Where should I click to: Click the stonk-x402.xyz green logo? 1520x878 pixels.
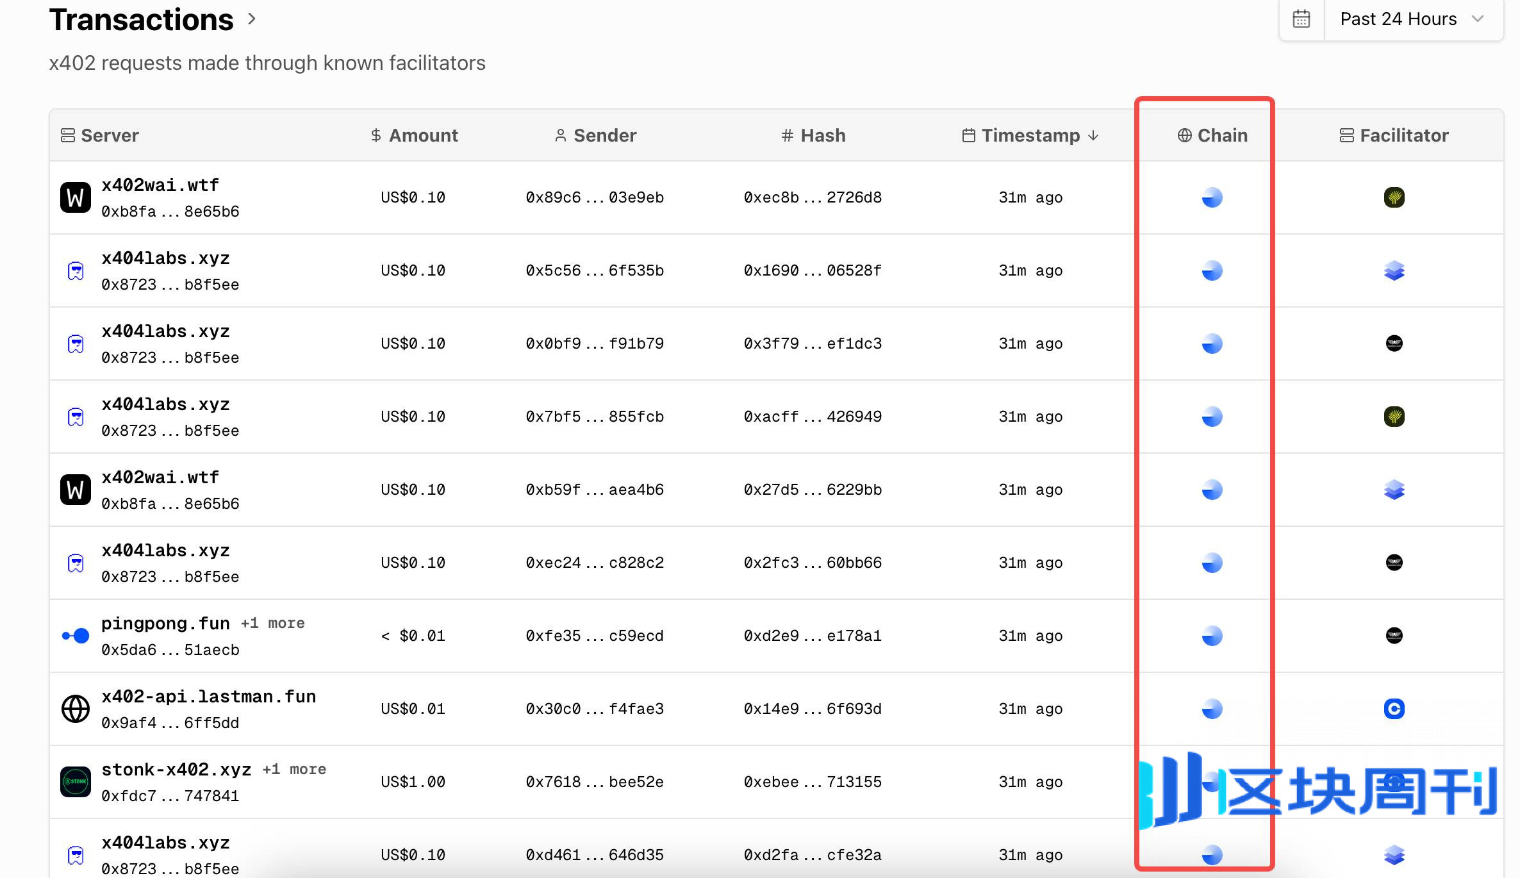(75, 782)
